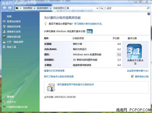The image size is (152, 113).
Task: Click the control panel icon in the address bar
Action: click(x=17, y=8)
